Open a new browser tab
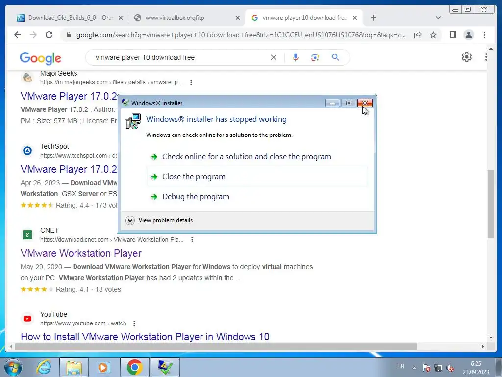 click(x=373, y=18)
